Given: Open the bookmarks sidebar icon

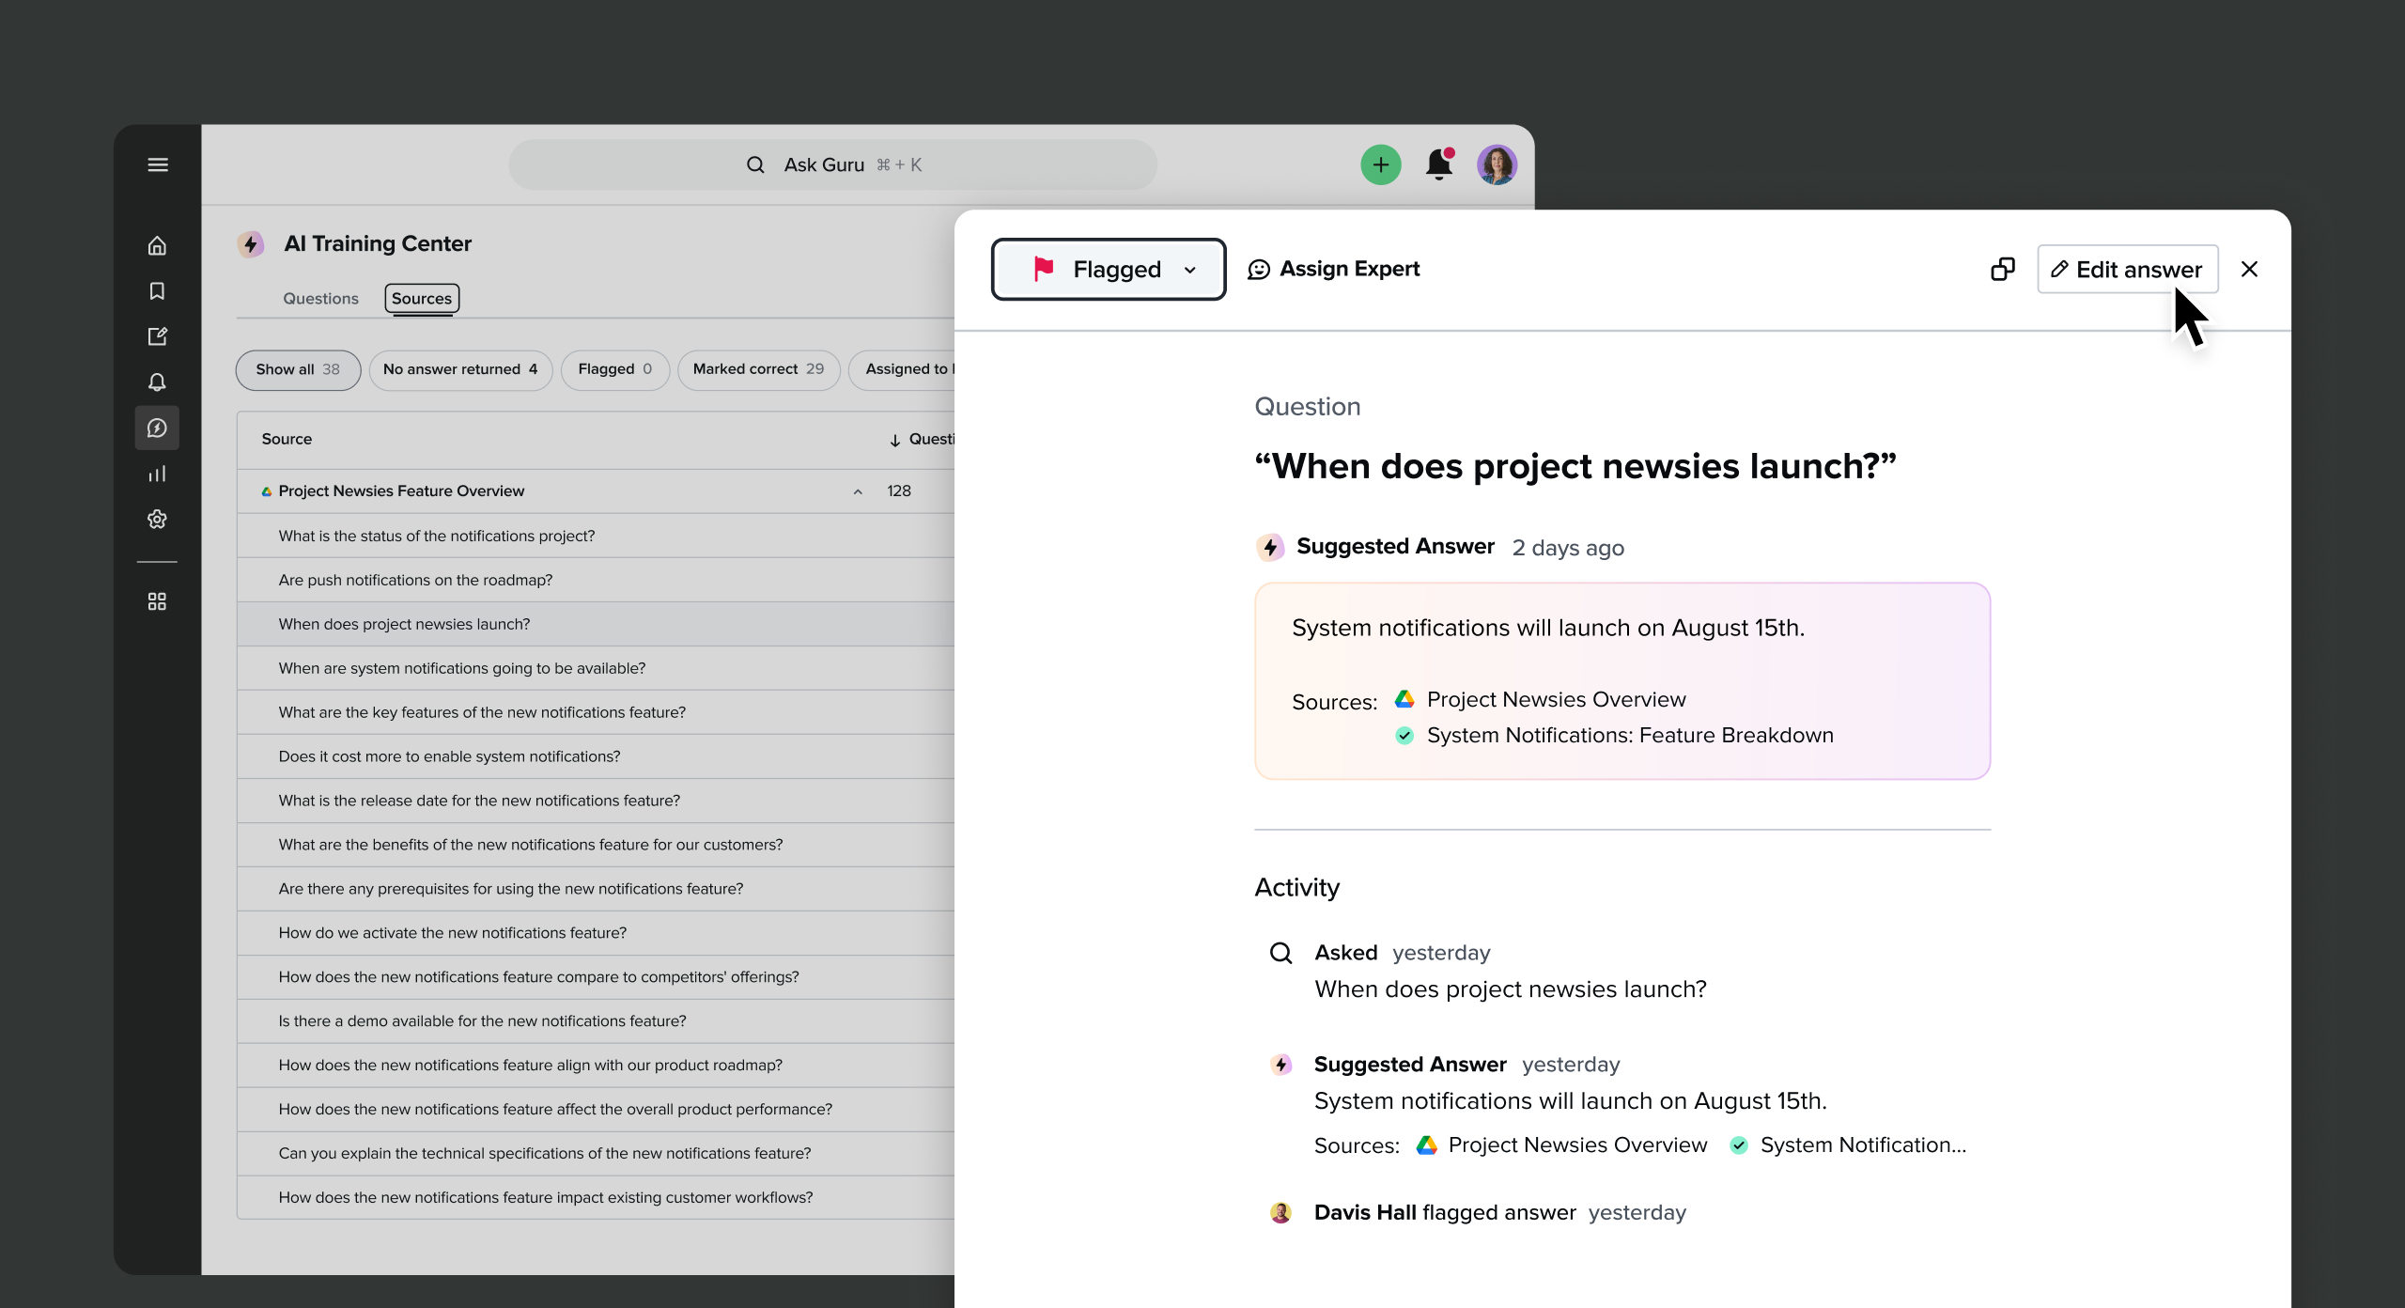Looking at the screenshot, I should 157,291.
